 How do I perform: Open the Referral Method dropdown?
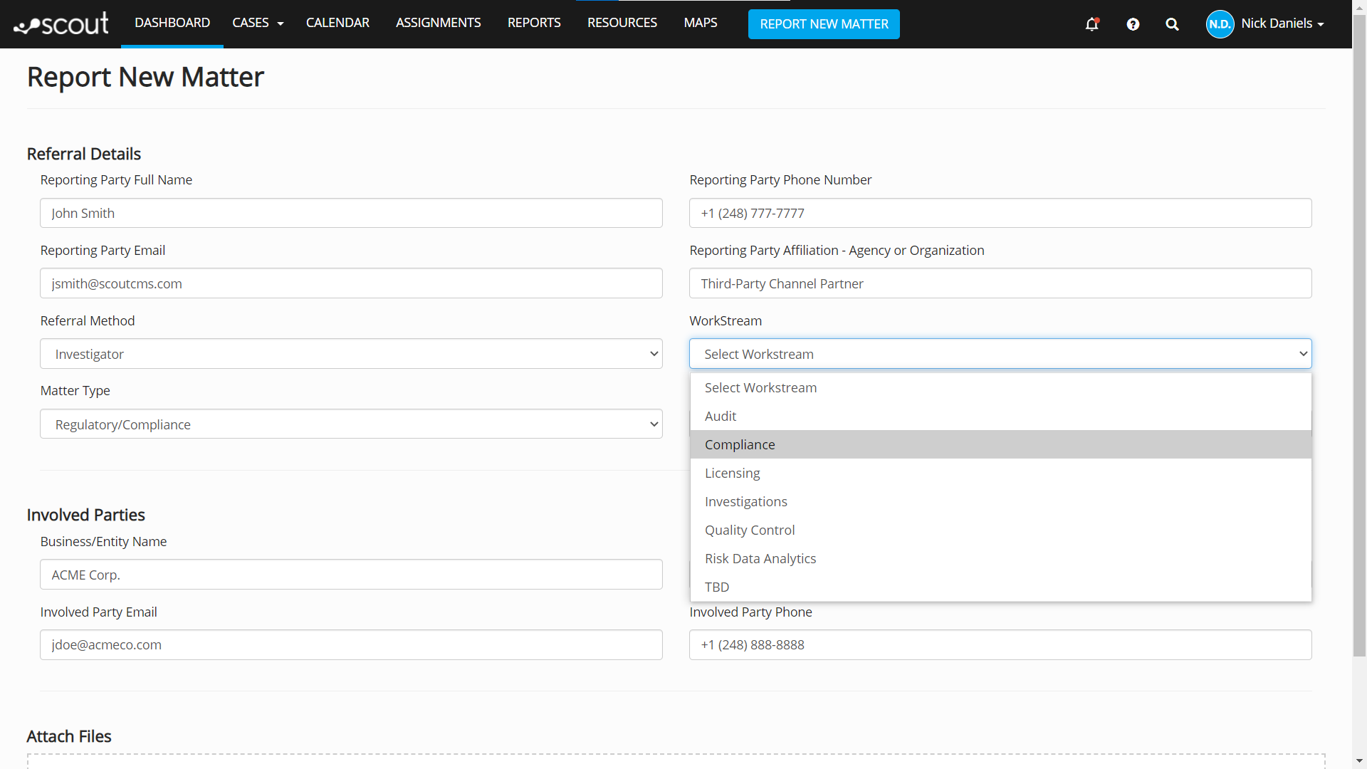(351, 354)
